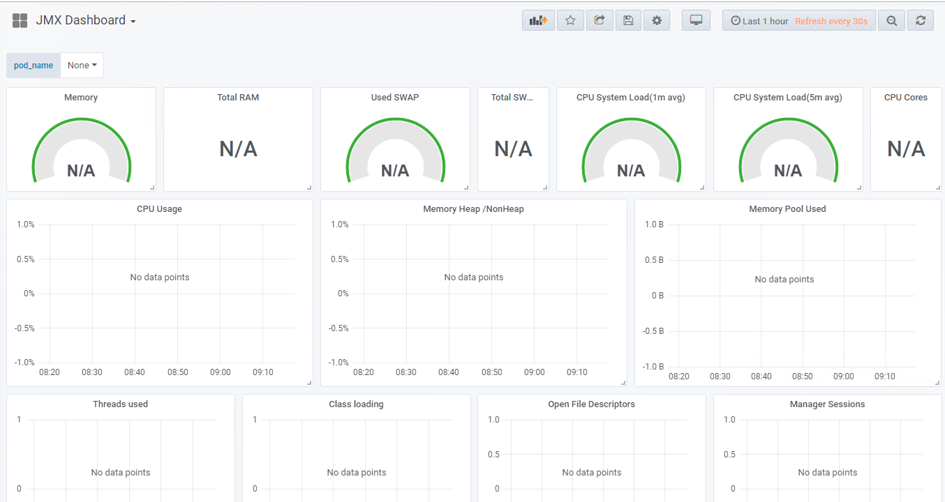Save dashboard using floppy disk icon
The height and width of the screenshot is (502, 945).
pos(628,21)
